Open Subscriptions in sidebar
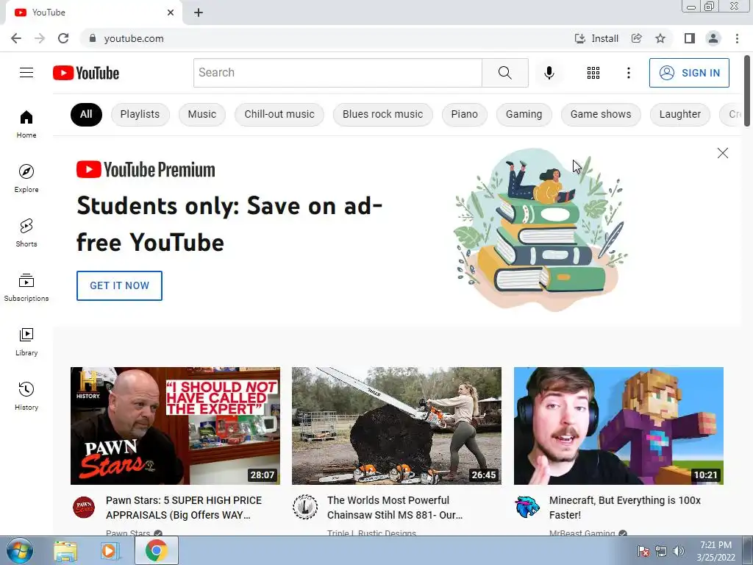Screen dimensions: 753x565 tap(26, 288)
